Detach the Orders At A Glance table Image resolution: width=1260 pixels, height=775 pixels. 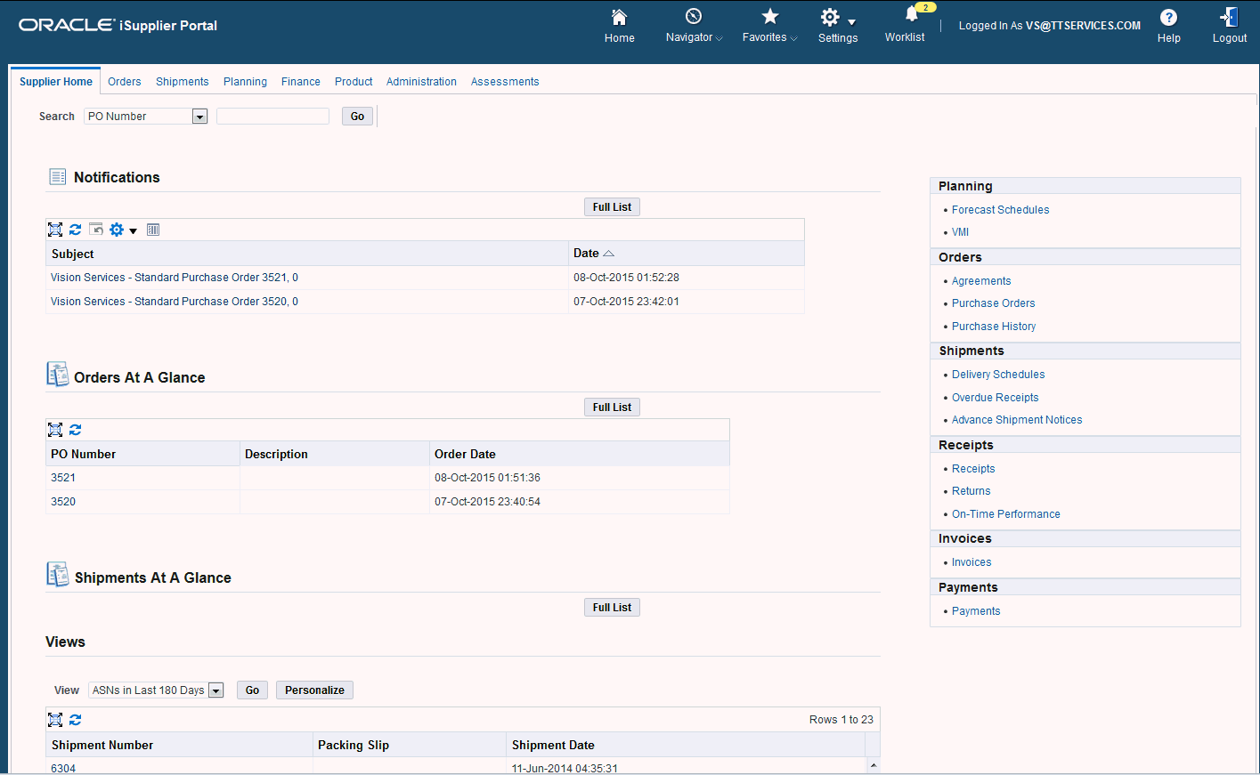coord(55,430)
